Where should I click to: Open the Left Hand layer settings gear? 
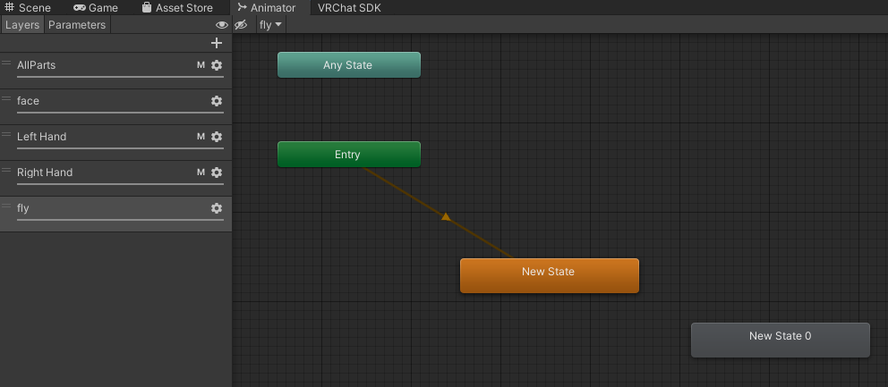(x=217, y=137)
